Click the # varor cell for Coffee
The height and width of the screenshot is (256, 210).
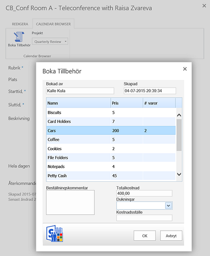click(159, 140)
